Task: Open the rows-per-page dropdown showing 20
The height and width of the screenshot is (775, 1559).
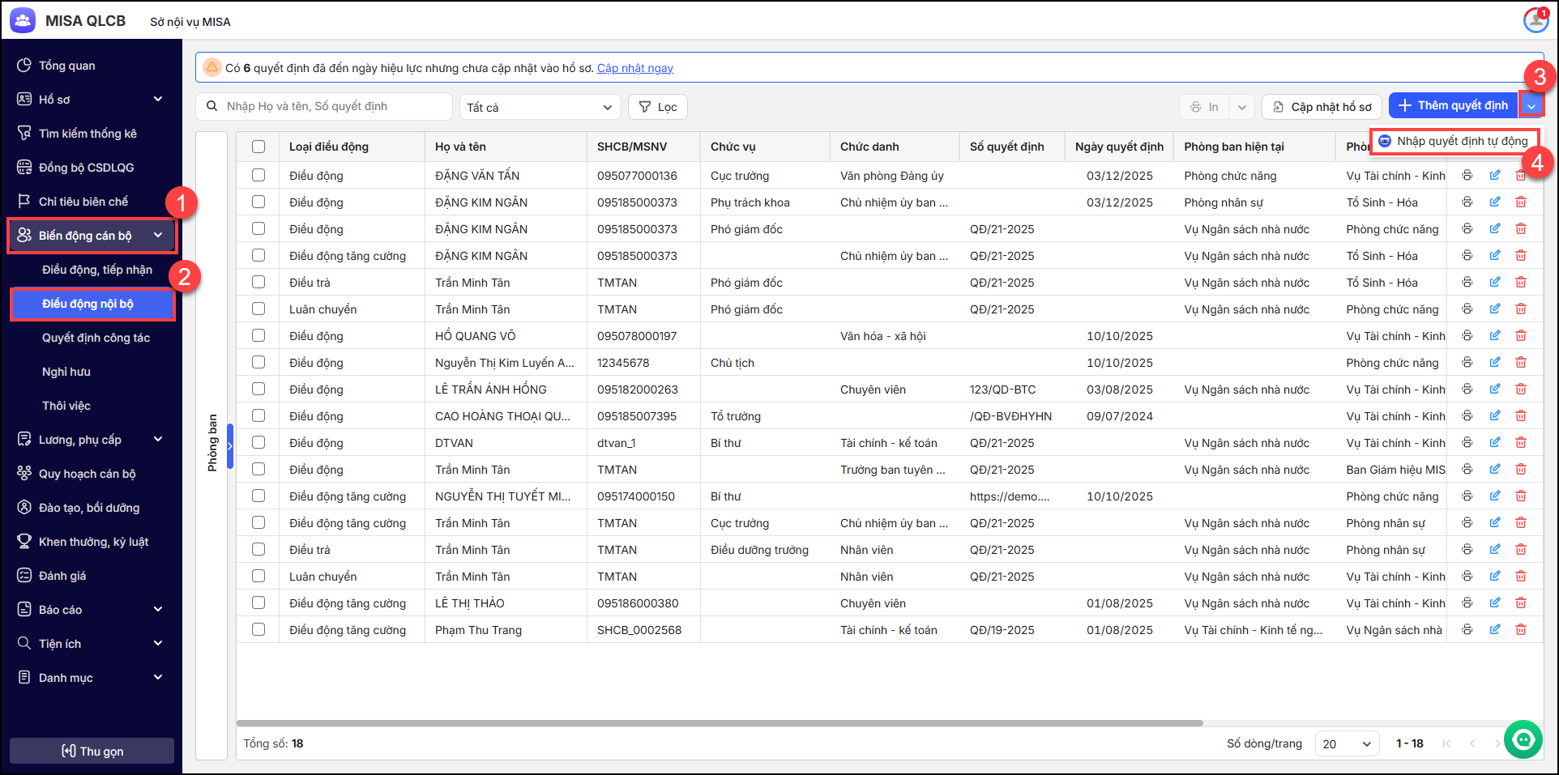Action: tap(1346, 743)
